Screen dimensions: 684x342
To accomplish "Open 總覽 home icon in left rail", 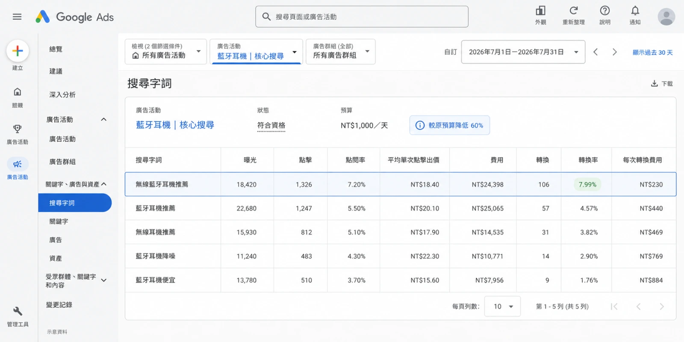I will 18,92.
